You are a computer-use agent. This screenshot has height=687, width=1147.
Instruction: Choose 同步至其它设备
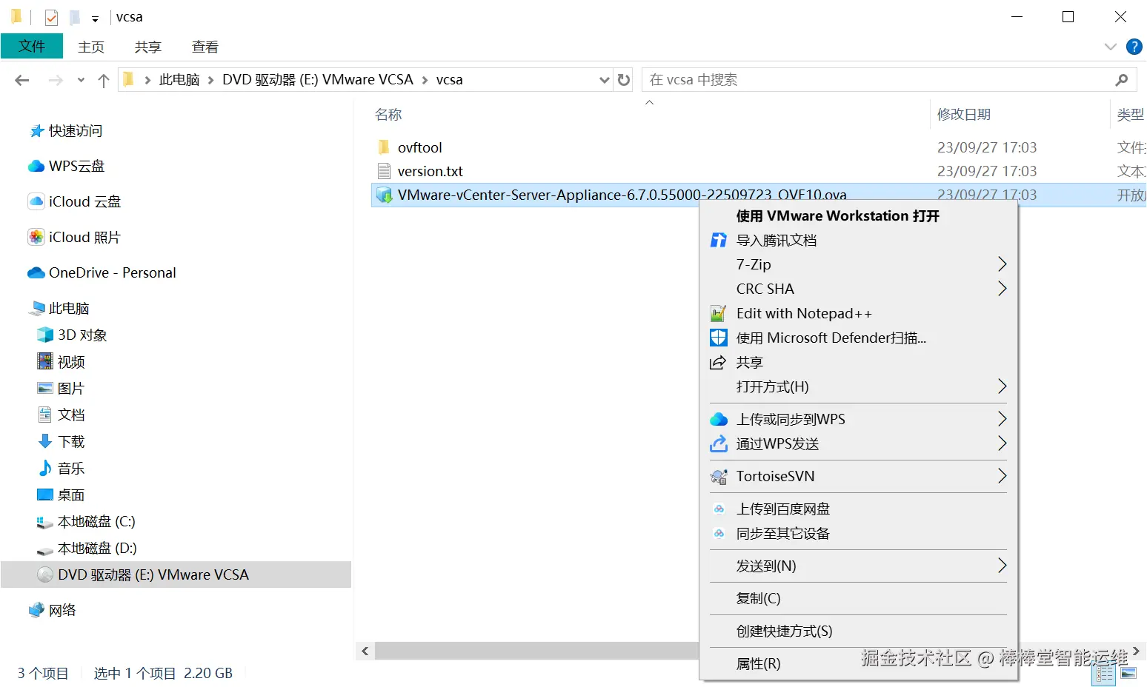[859, 534]
